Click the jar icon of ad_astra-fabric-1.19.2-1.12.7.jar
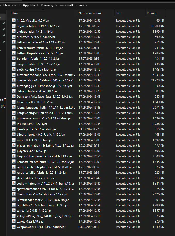This screenshot has width=175, height=236. [14, 26]
